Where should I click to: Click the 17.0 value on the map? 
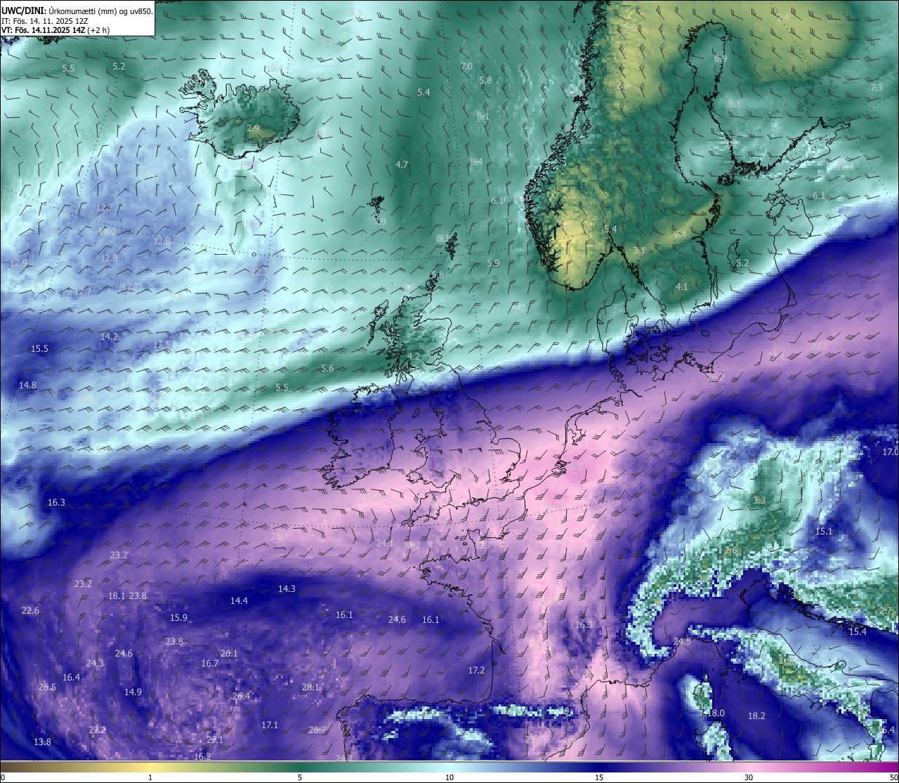pos(891,452)
